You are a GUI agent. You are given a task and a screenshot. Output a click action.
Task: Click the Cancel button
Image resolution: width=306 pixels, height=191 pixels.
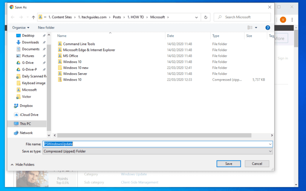pyautogui.click(x=257, y=164)
